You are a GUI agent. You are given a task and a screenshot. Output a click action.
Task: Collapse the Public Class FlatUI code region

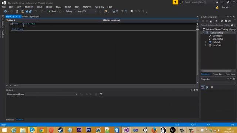[x=11, y=24]
